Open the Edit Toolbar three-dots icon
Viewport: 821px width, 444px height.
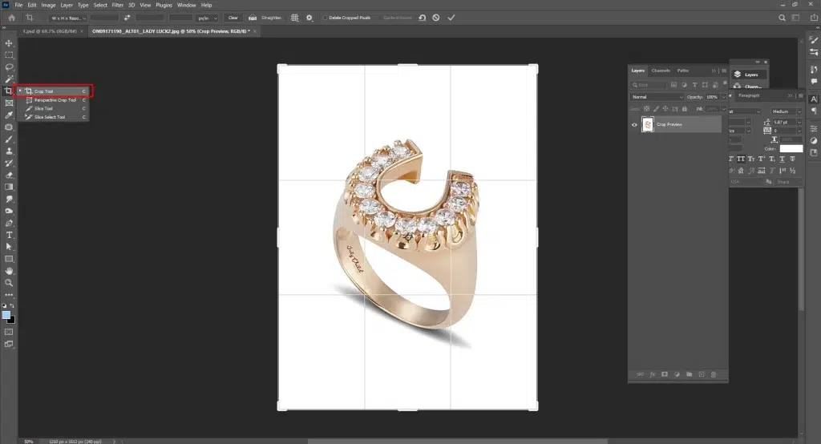pyautogui.click(x=9, y=295)
